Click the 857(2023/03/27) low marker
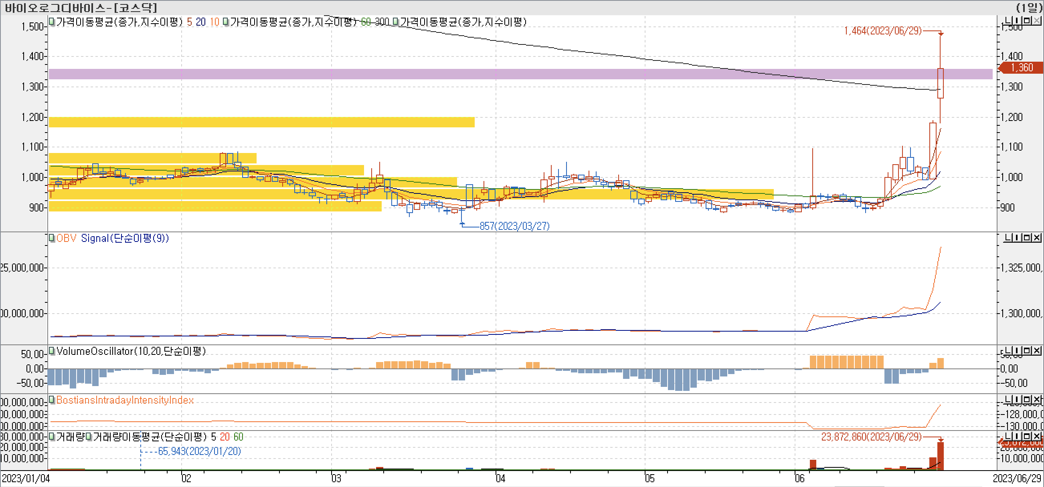This screenshot has height=487, width=1044. click(x=514, y=226)
